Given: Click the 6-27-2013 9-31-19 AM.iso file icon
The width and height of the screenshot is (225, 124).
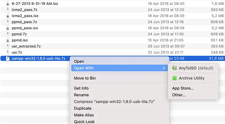Looking at the screenshot, I should [x=8, y=4].
